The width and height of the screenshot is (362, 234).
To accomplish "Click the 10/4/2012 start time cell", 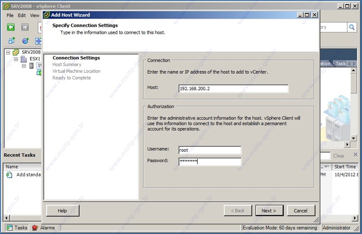I will 346,175.
